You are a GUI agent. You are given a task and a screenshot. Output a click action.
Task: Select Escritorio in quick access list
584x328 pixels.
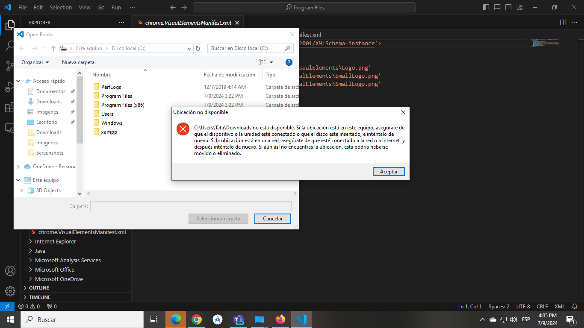tap(47, 122)
